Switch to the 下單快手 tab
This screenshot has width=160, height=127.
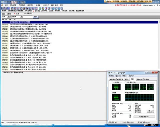[x=44, y=11]
